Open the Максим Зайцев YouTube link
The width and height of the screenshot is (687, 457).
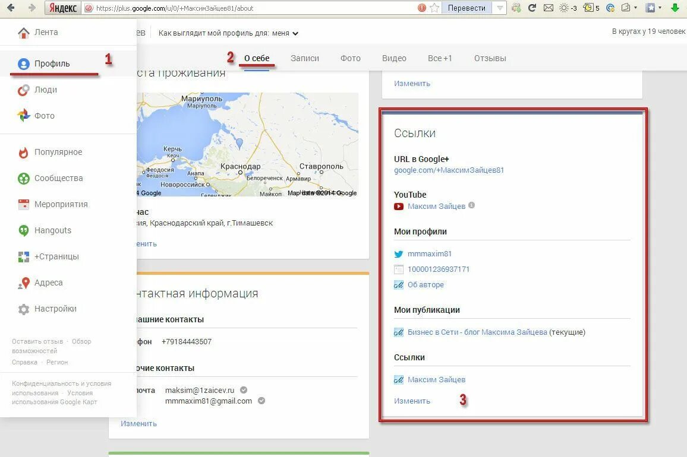click(436, 207)
